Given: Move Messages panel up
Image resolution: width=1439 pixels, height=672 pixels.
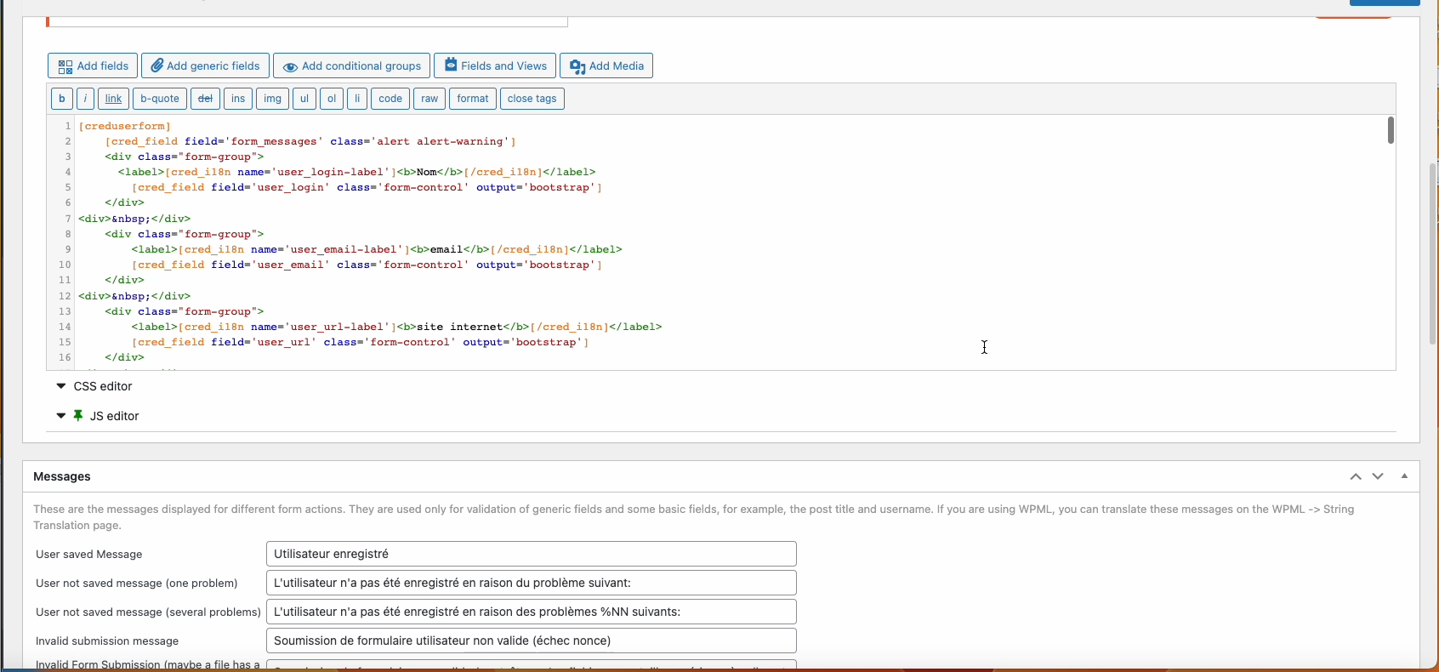Looking at the screenshot, I should point(1356,476).
